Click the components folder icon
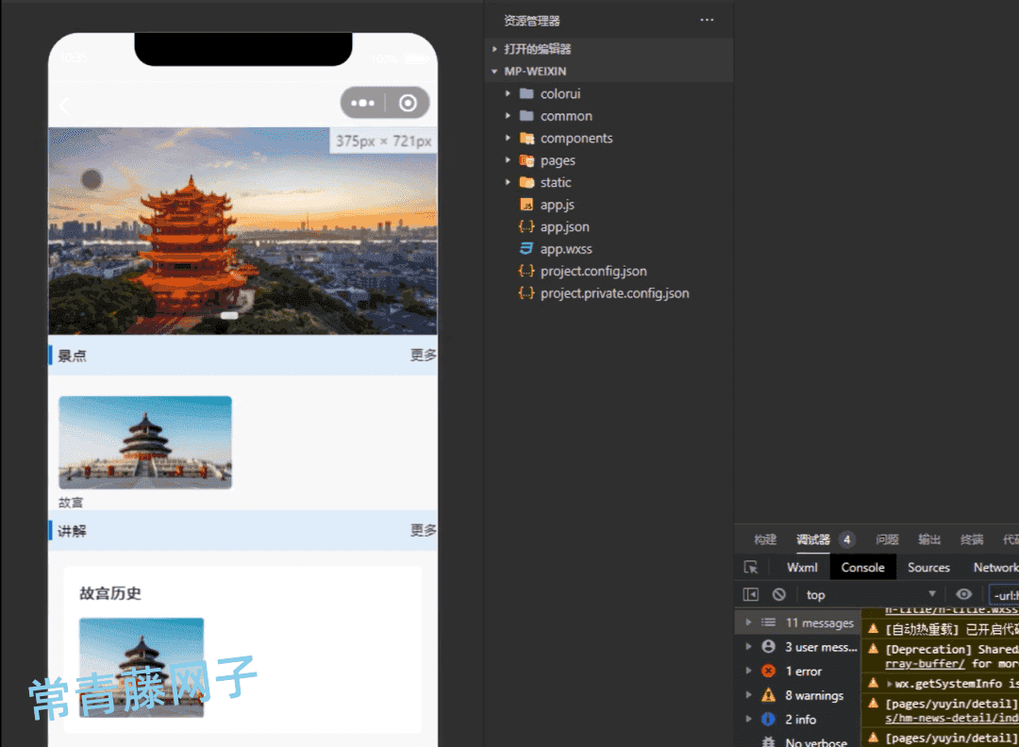This screenshot has width=1019, height=747. (527, 138)
